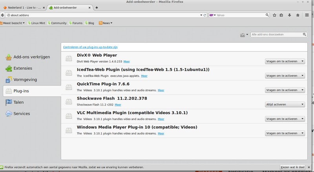314x172 pixels.
Task: Click the Shockwave Flash plugin icon
Action: tap(69, 102)
